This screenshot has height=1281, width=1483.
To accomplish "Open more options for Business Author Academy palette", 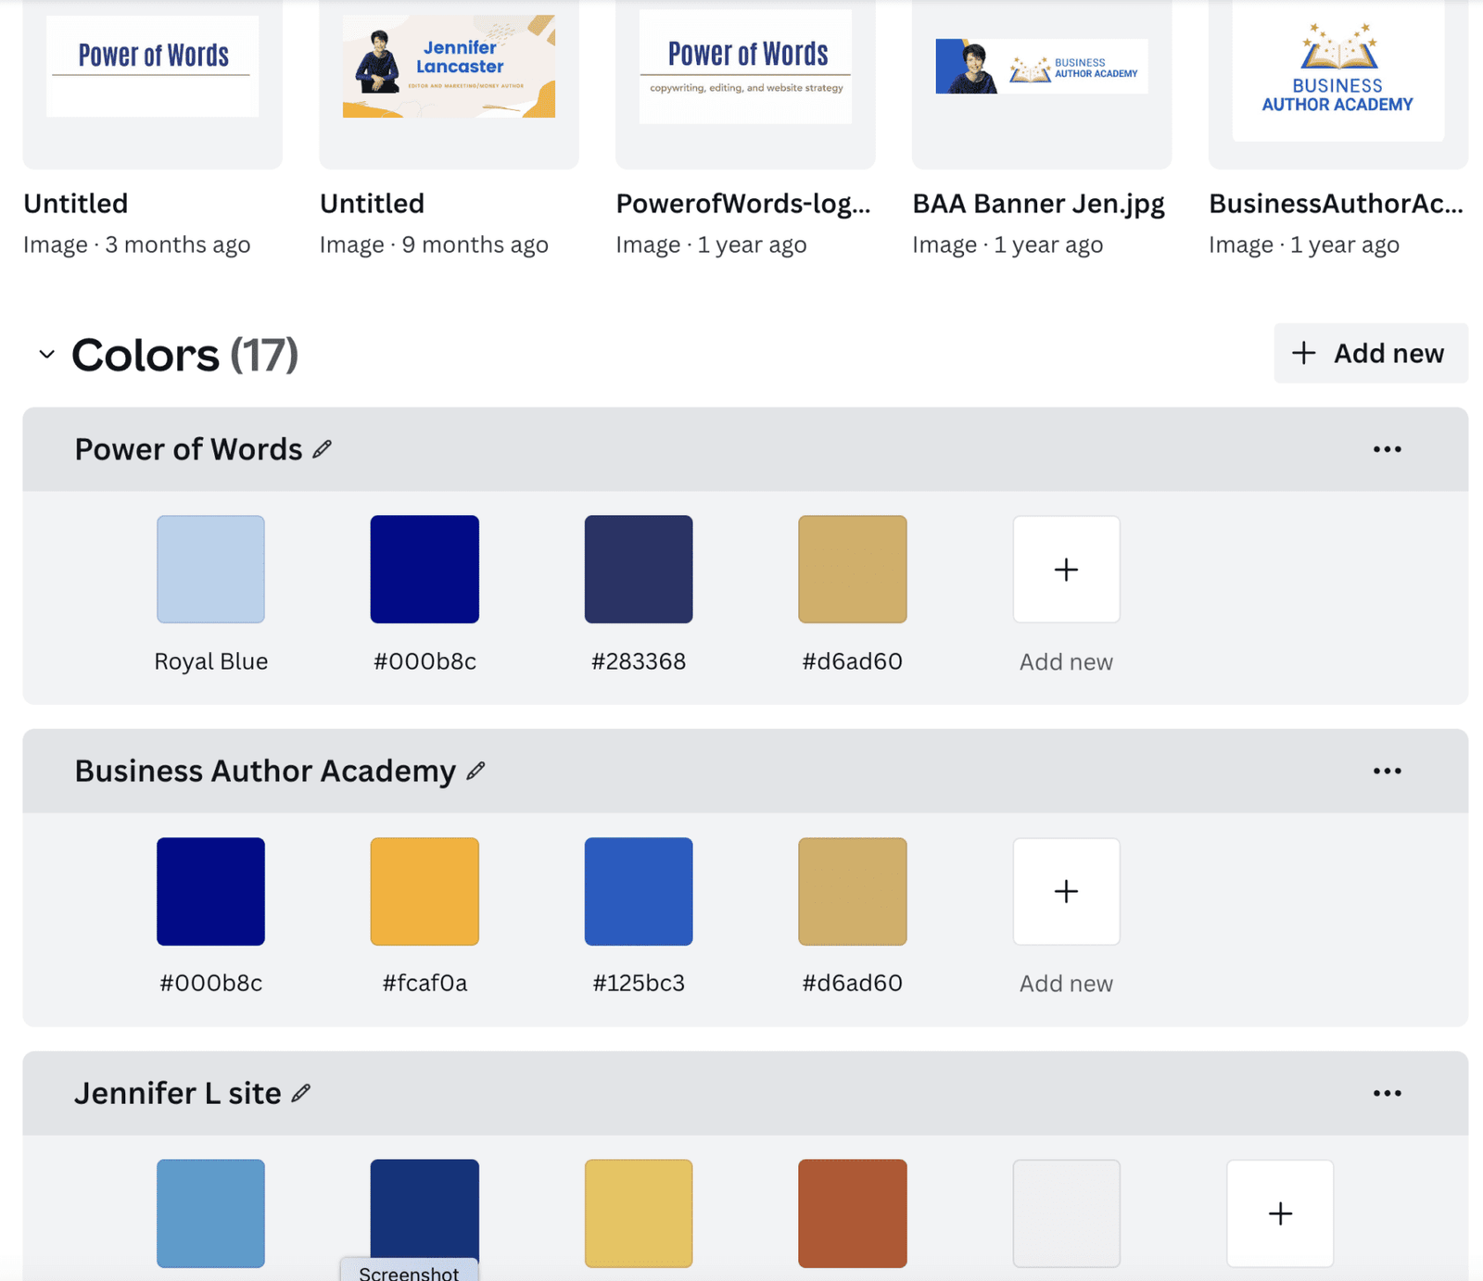I will pyautogui.click(x=1387, y=771).
